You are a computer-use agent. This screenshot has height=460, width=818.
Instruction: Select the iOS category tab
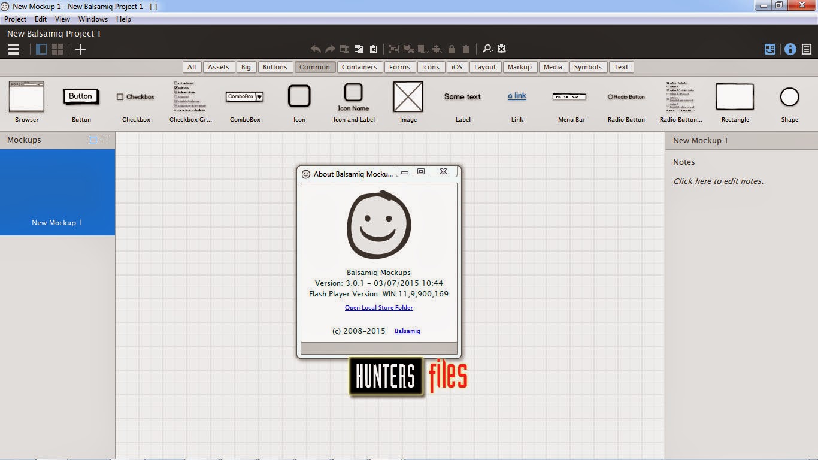tap(457, 67)
